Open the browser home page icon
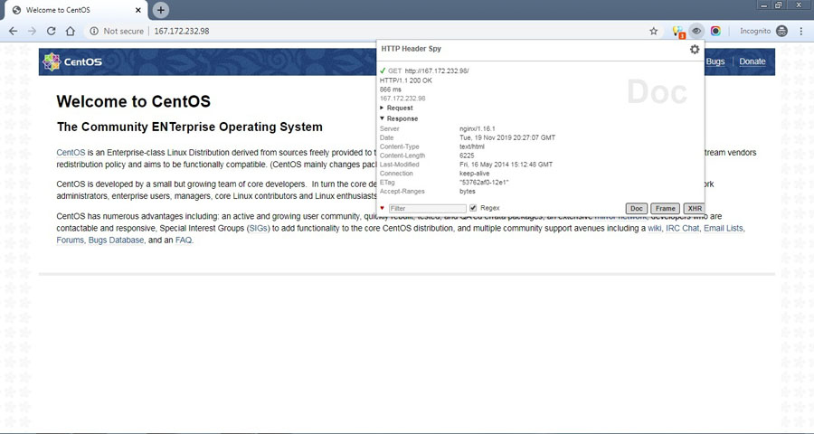This screenshot has height=434, width=814. (70, 31)
